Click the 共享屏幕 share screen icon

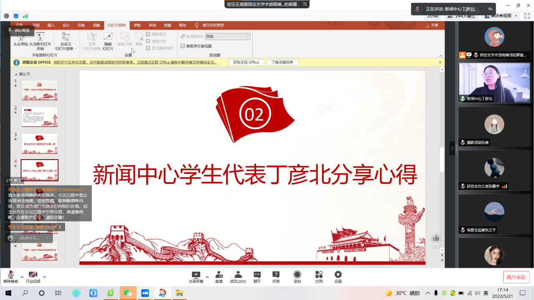(196, 277)
